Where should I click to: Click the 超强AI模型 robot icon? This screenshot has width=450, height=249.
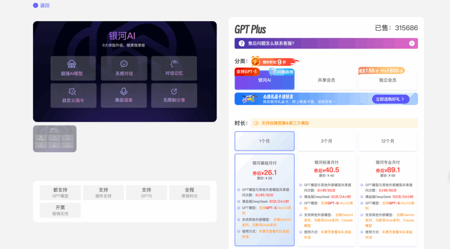tap(72, 64)
